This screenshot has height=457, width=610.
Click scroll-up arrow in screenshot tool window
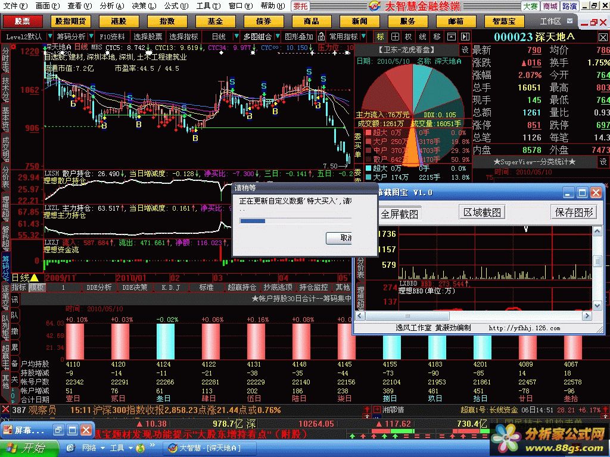pyautogui.click(x=597, y=231)
